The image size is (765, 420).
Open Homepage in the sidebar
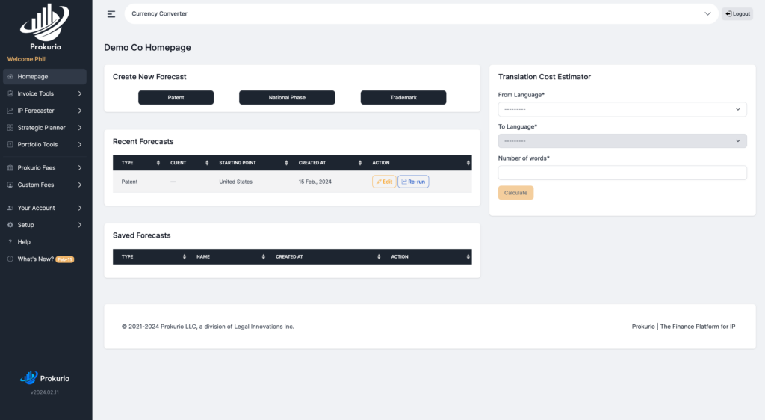[x=44, y=76]
